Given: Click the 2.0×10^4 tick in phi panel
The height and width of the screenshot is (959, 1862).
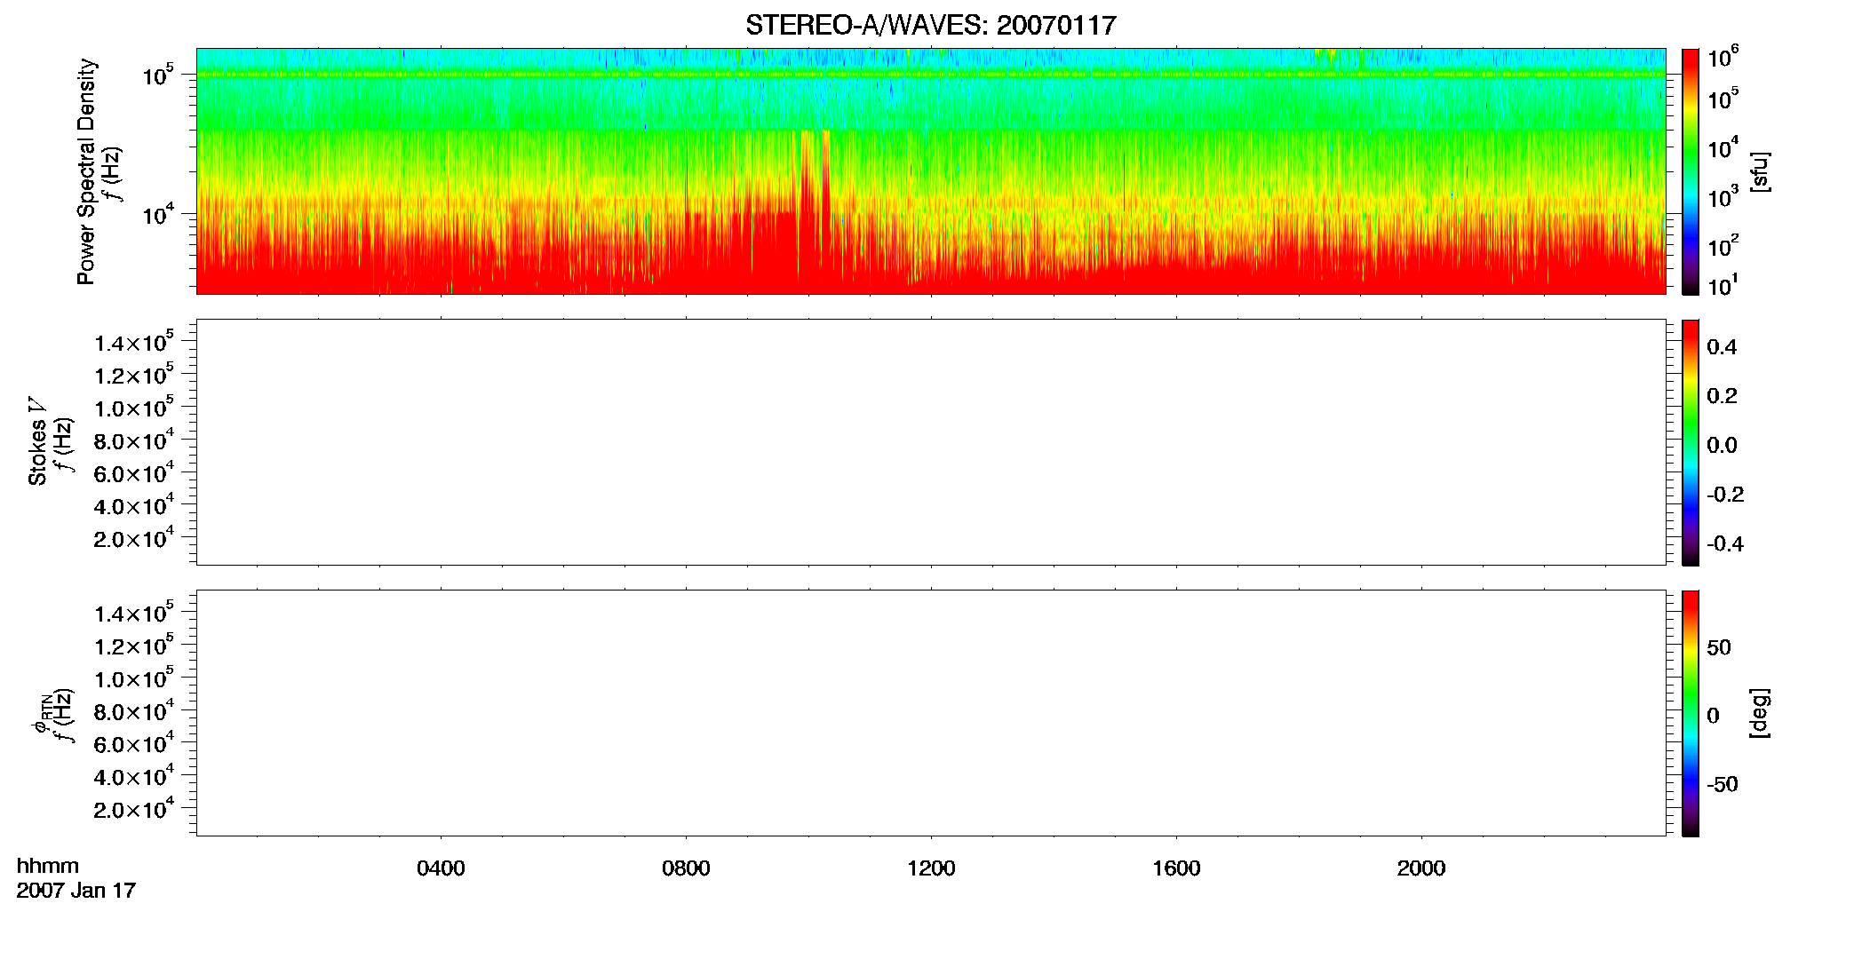Looking at the screenshot, I should (133, 808).
